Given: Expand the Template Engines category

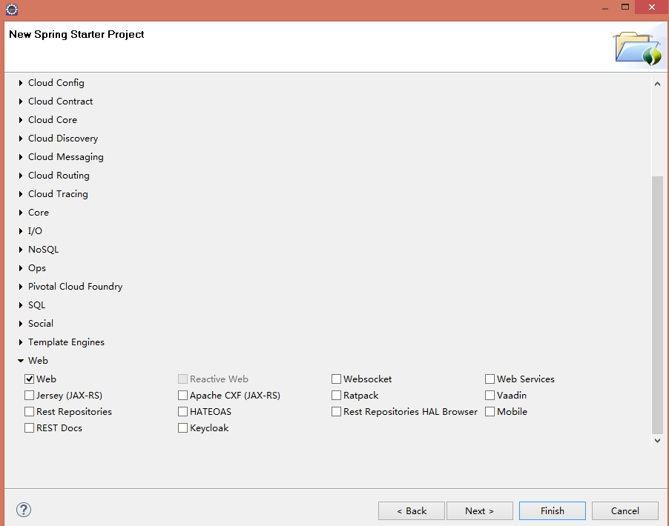Looking at the screenshot, I should (21, 342).
